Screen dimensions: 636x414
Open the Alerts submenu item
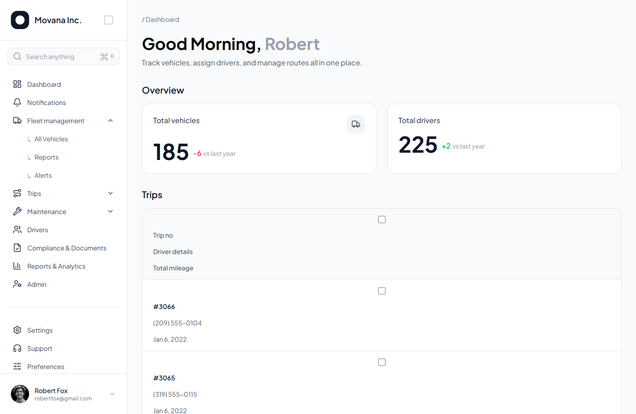[x=43, y=175]
